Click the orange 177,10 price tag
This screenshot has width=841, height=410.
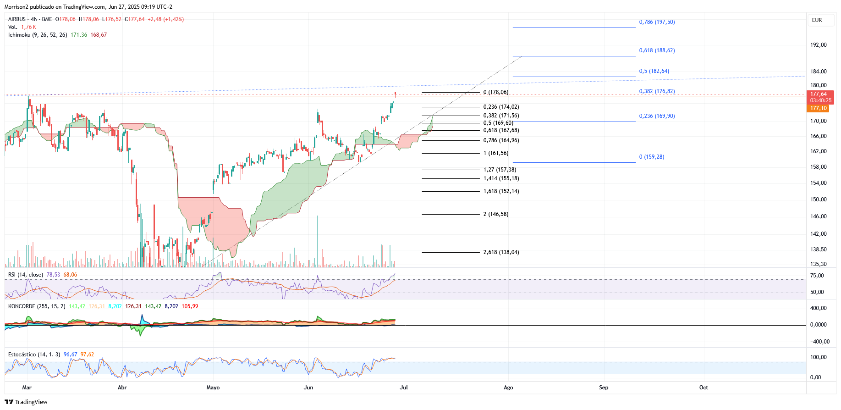(x=818, y=108)
